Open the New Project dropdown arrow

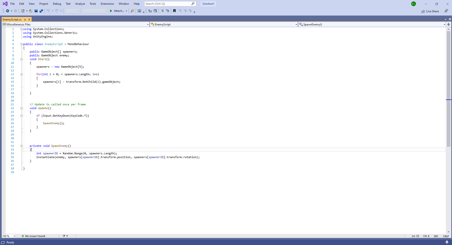pos(27,11)
